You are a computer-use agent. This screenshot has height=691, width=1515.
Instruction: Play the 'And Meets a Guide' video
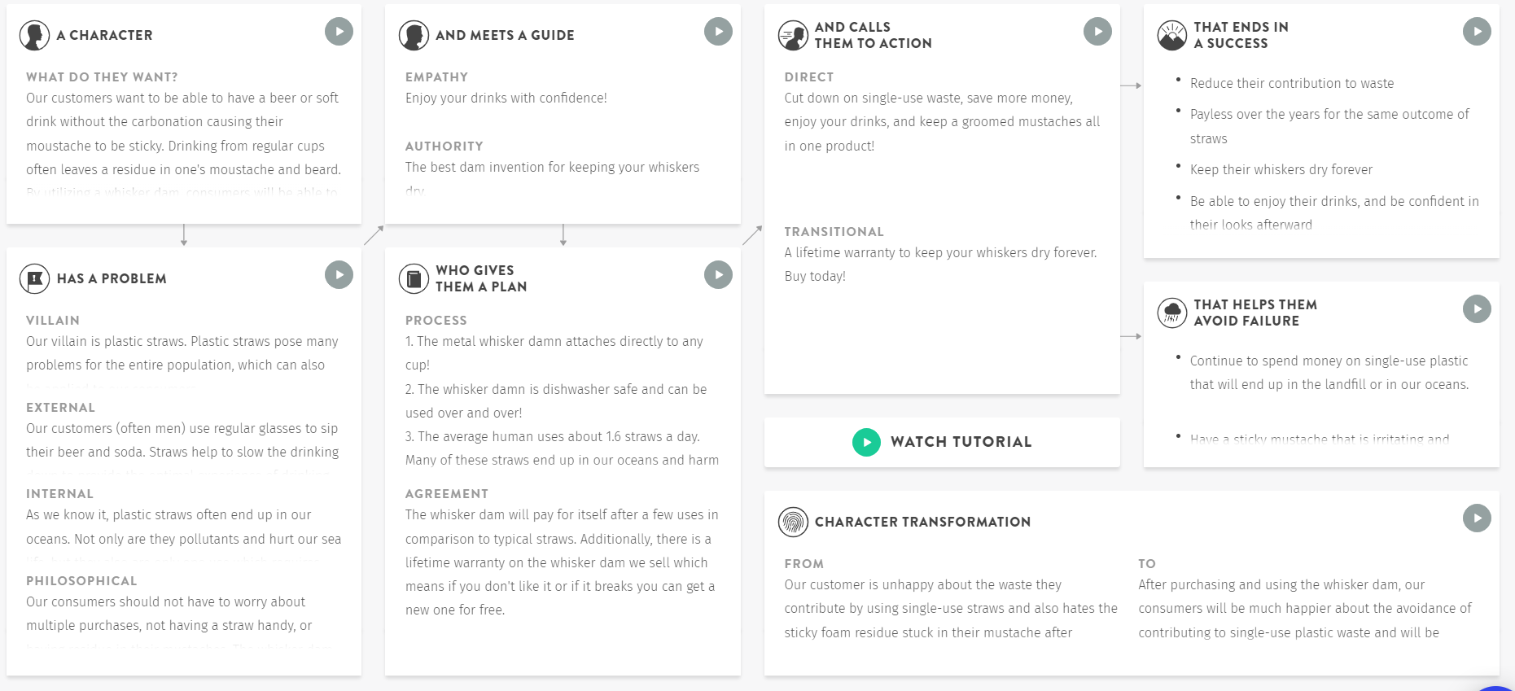click(718, 32)
